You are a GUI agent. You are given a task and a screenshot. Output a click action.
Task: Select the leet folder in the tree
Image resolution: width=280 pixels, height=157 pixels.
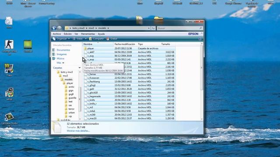(70, 102)
